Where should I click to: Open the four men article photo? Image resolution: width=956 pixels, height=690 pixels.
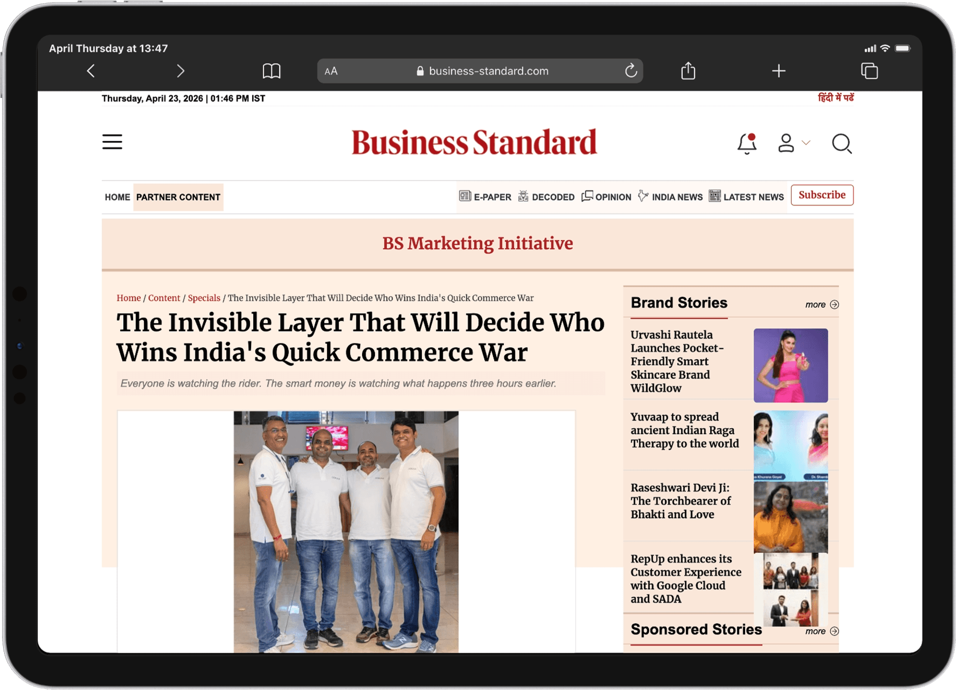(x=346, y=532)
